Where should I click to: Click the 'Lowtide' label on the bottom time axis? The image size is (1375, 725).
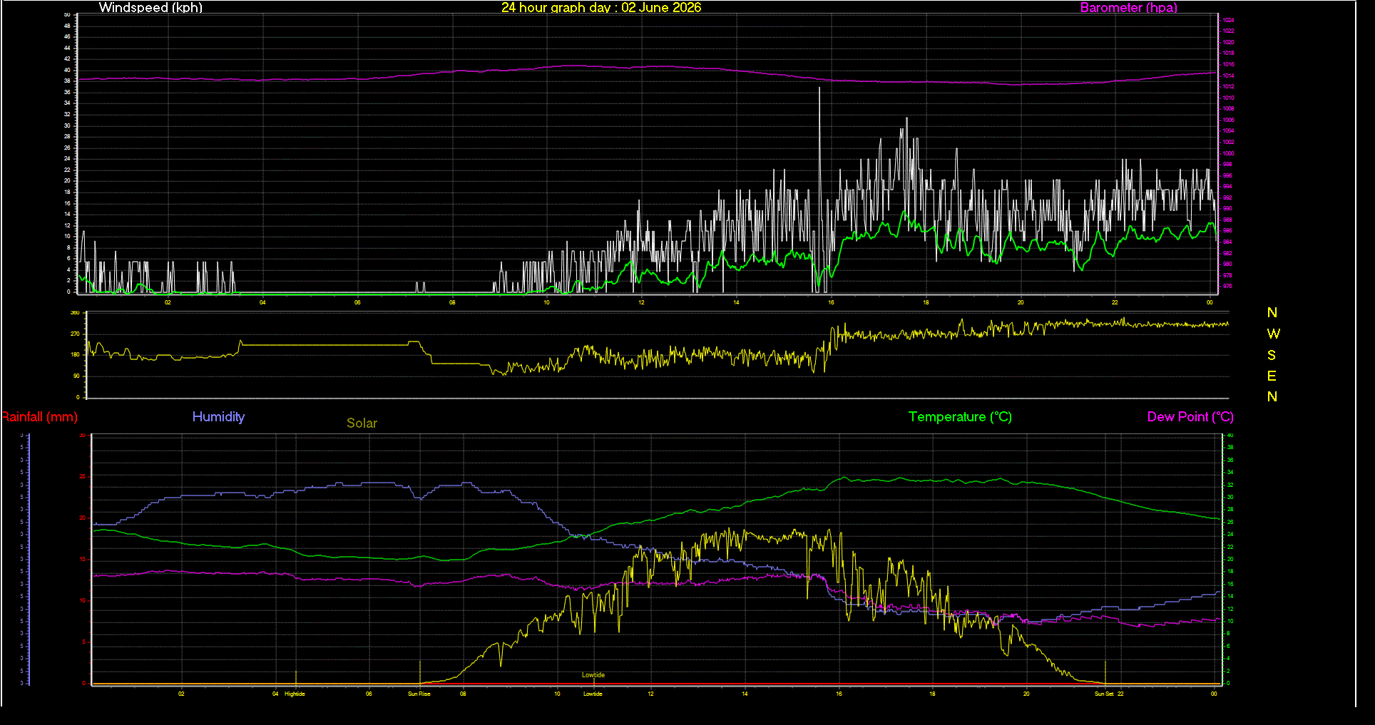(x=593, y=694)
